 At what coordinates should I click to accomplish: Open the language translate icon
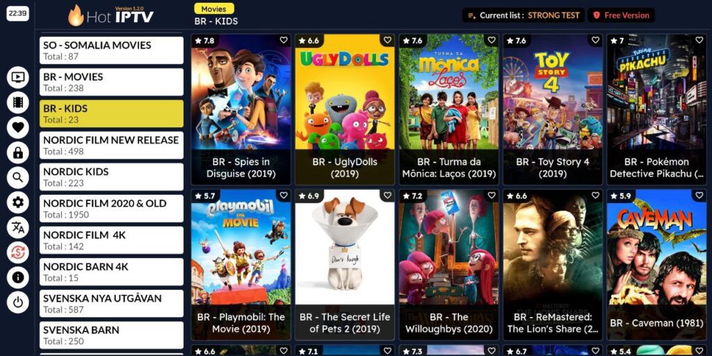click(17, 228)
